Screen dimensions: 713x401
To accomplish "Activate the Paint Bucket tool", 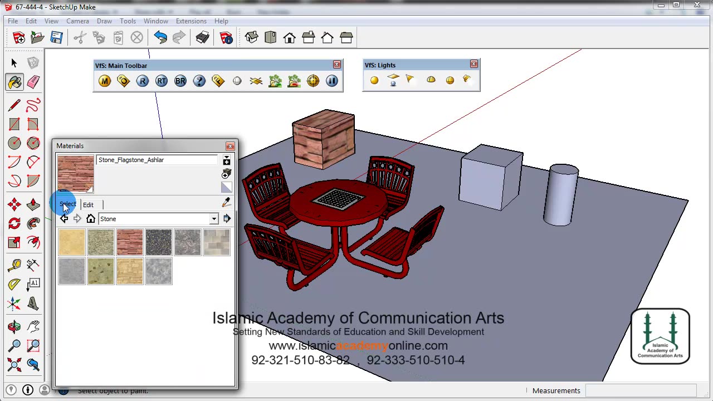I will point(14,82).
